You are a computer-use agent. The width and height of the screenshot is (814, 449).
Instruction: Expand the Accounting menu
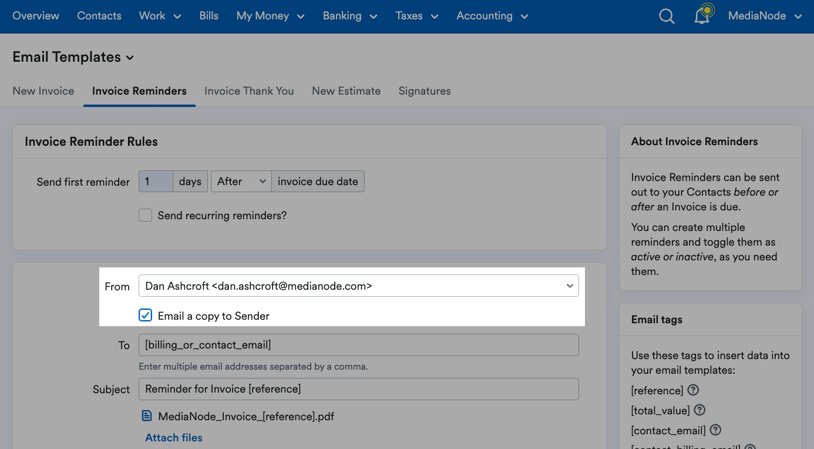(x=492, y=16)
